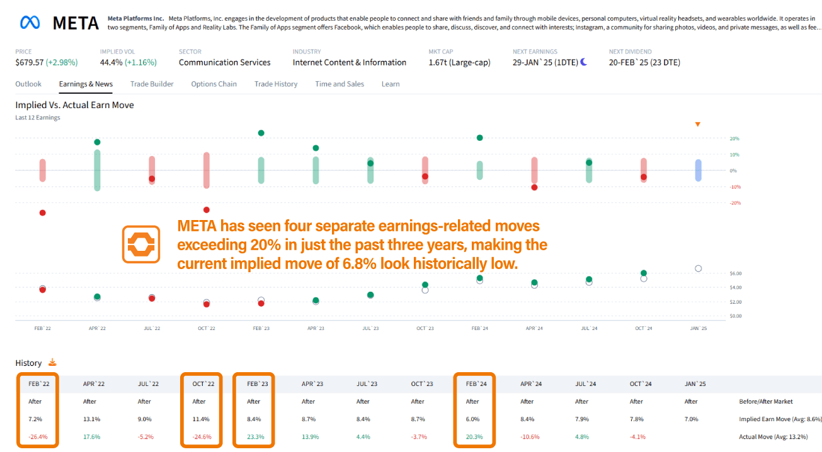The width and height of the screenshot is (822, 452).
Task: Select the Earnings & News tab
Action: coord(86,84)
